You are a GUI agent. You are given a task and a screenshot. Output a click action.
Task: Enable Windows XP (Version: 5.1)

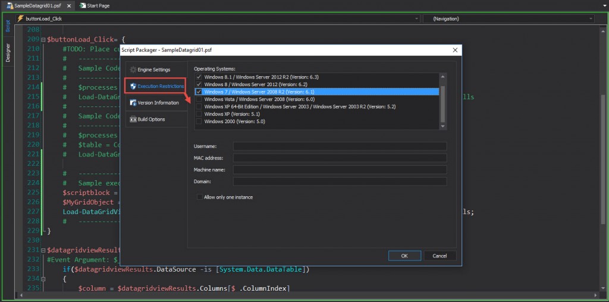point(199,114)
